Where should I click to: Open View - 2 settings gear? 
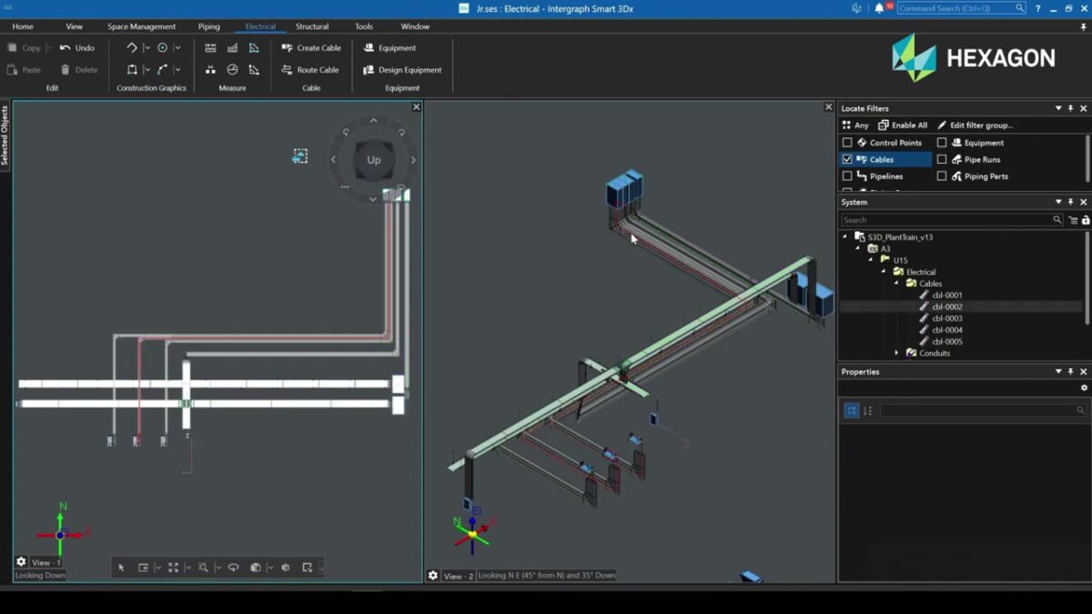pos(433,576)
